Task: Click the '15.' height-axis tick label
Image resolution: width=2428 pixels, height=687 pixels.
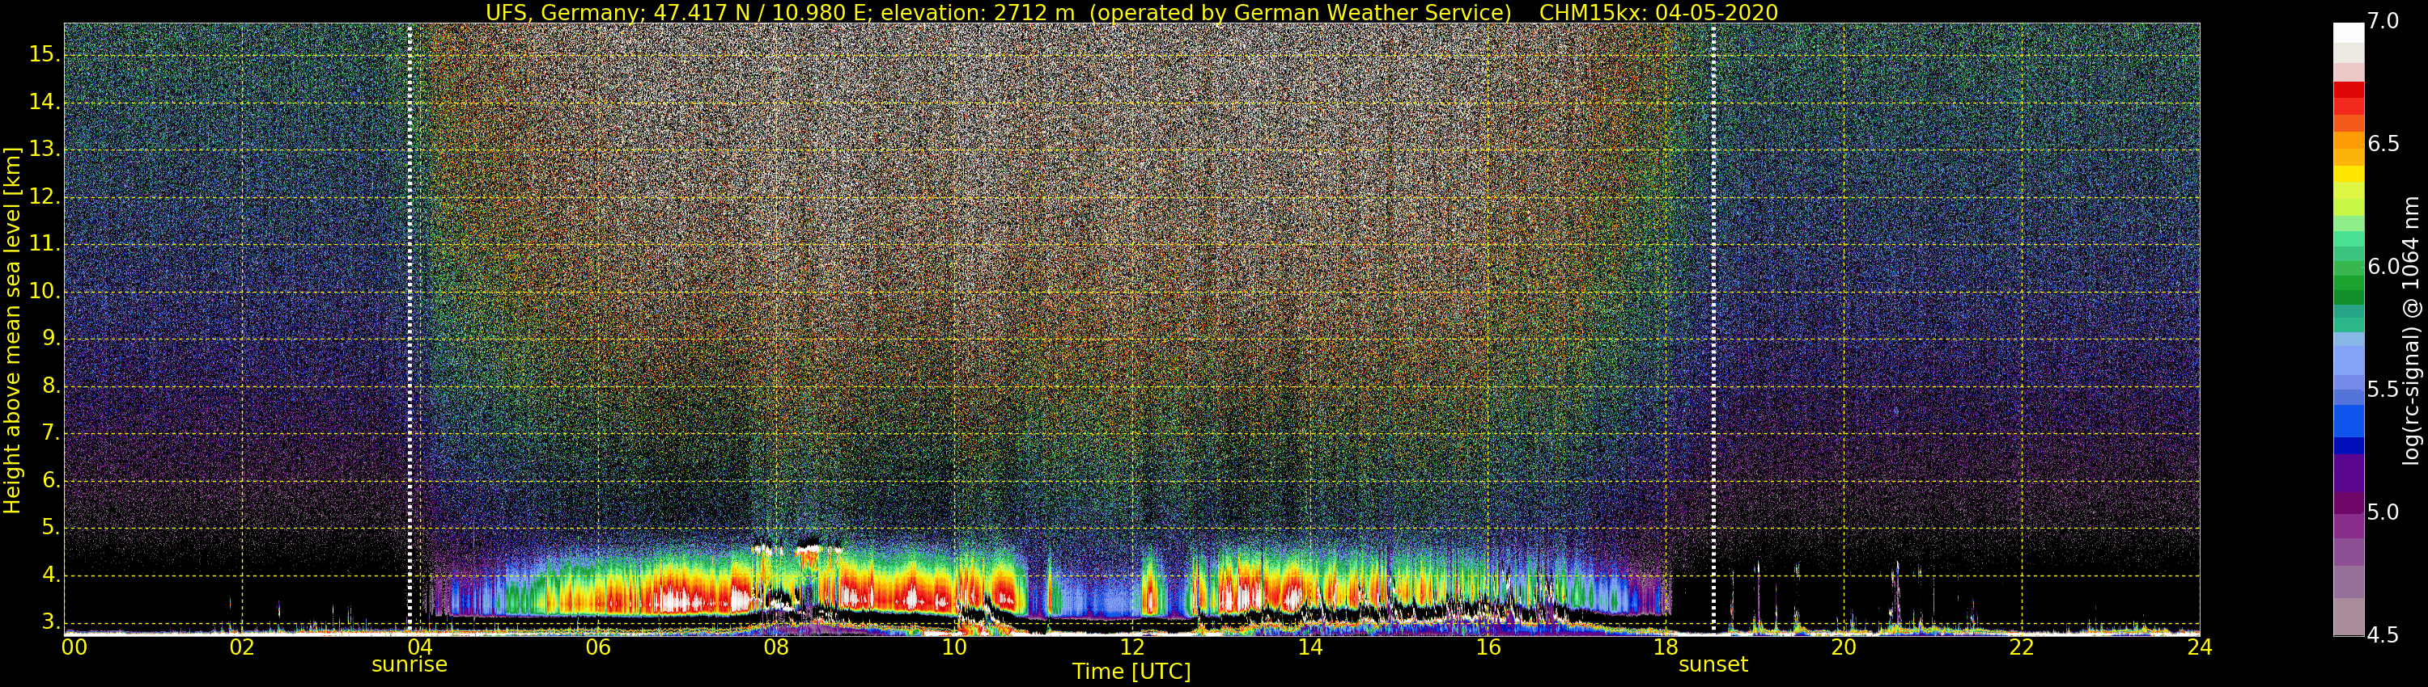Action: [45, 55]
